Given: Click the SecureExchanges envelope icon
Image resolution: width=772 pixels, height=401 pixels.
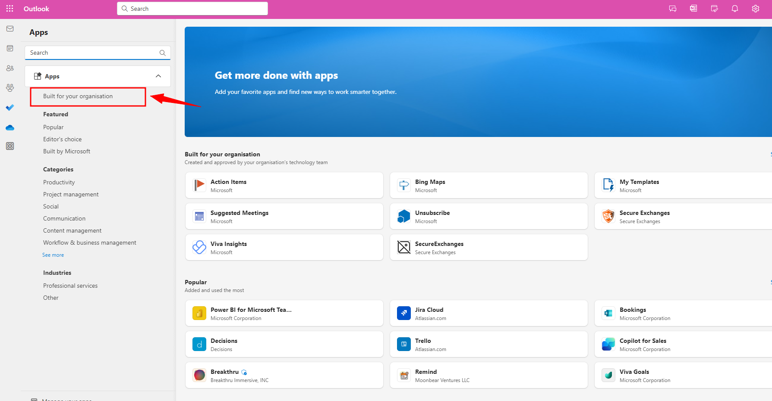Looking at the screenshot, I should pos(404,247).
